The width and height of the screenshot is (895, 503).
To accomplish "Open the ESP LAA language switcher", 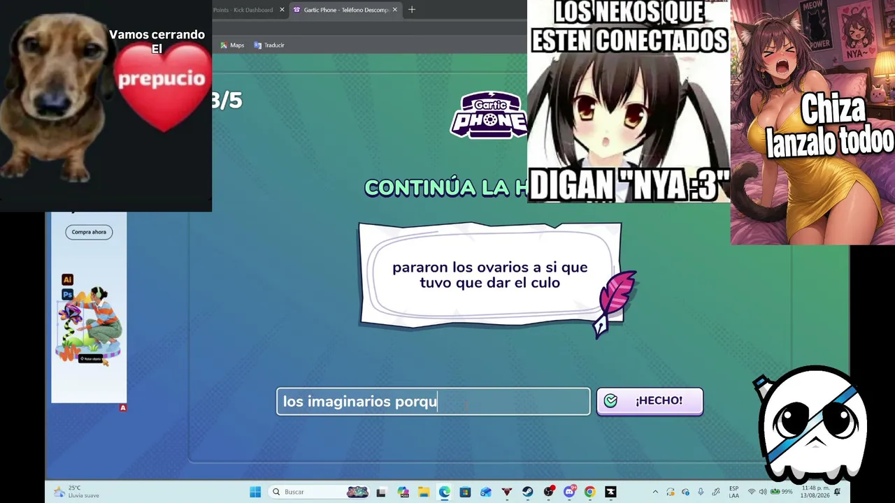I will click(x=733, y=492).
